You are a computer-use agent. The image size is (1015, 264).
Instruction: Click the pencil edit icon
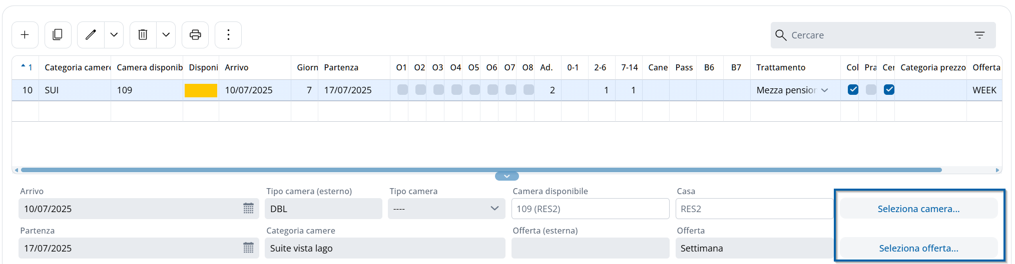(91, 35)
